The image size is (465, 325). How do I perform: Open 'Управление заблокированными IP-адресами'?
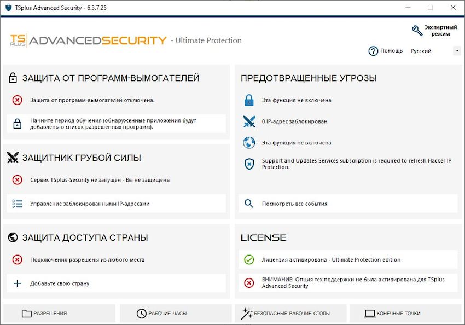coord(116,204)
